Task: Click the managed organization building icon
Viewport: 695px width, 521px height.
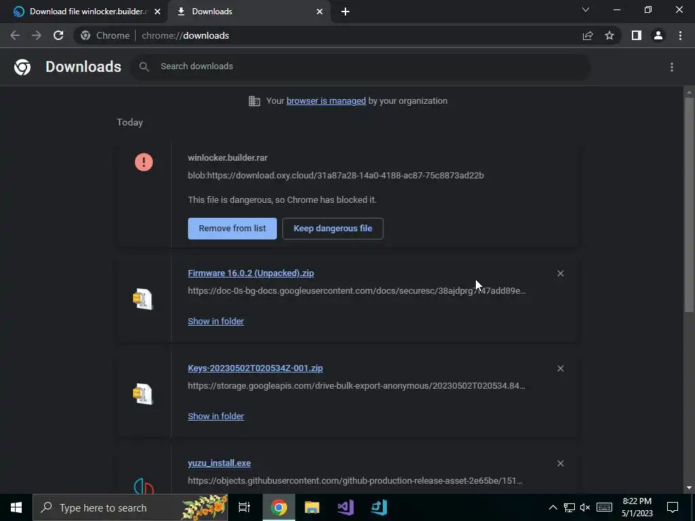Action: coord(255,101)
